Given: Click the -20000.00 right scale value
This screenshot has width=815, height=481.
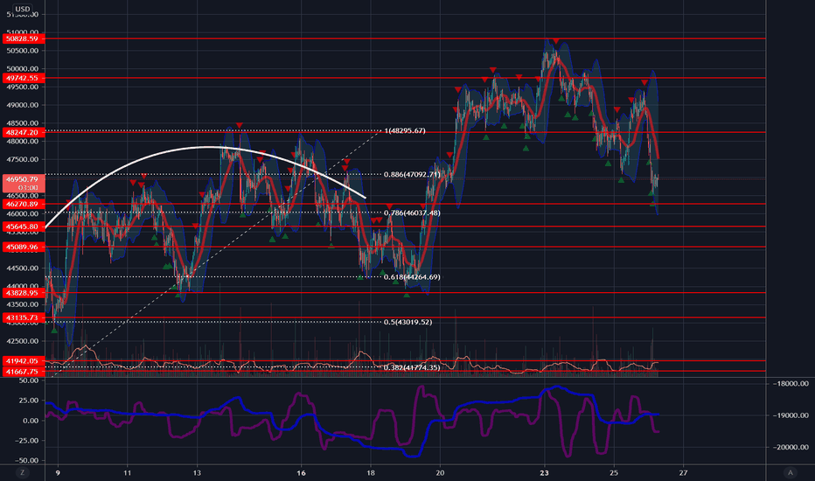Looking at the screenshot, I should [790, 447].
